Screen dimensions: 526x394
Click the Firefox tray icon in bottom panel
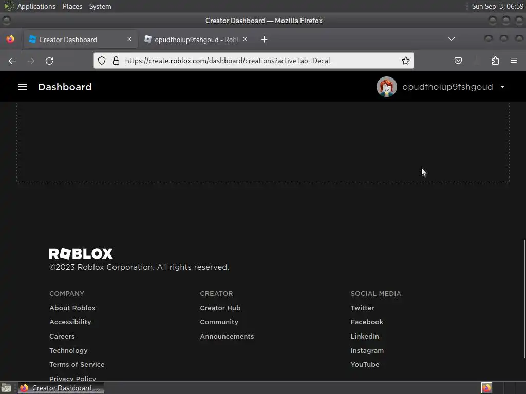(486, 388)
